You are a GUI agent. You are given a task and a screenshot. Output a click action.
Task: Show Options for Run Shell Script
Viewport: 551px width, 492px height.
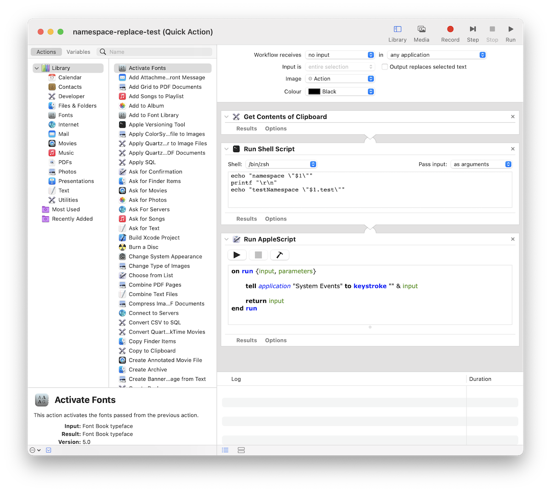pyautogui.click(x=276, y=219)
